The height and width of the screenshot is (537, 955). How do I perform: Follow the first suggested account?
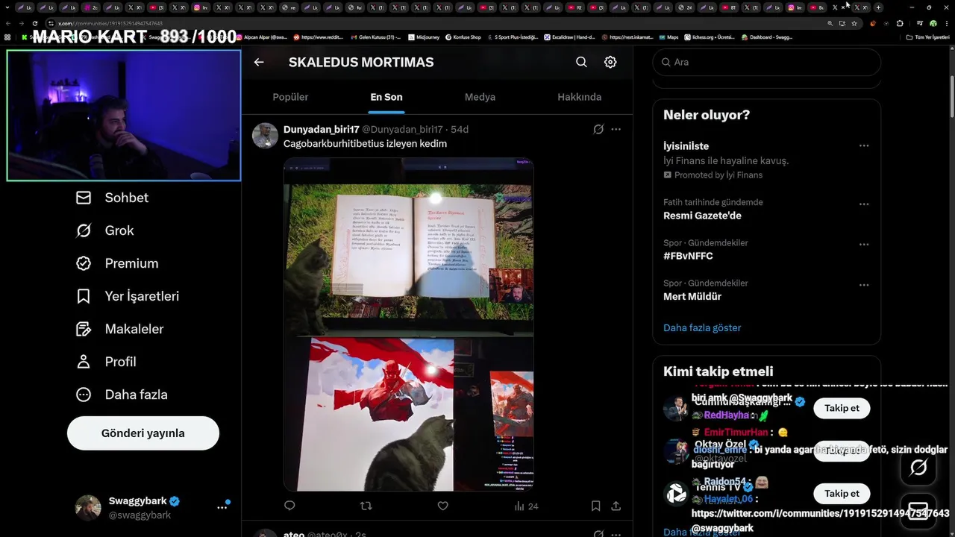(x=842, y=408)
